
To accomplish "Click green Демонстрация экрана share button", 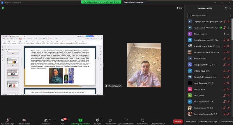I will click(x=80, y=120).
